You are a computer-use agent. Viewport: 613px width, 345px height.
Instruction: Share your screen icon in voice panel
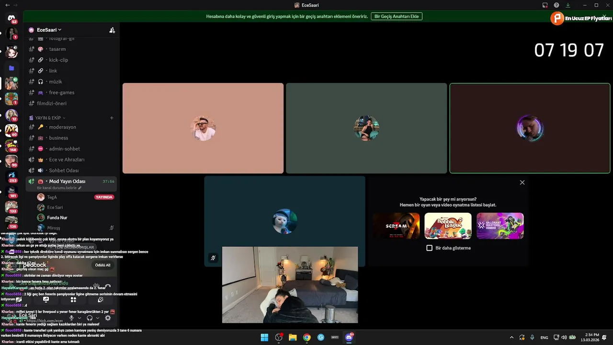(46, 299)
